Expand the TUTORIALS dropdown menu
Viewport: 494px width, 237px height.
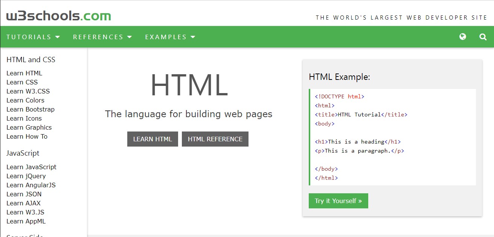pos(33,37)
